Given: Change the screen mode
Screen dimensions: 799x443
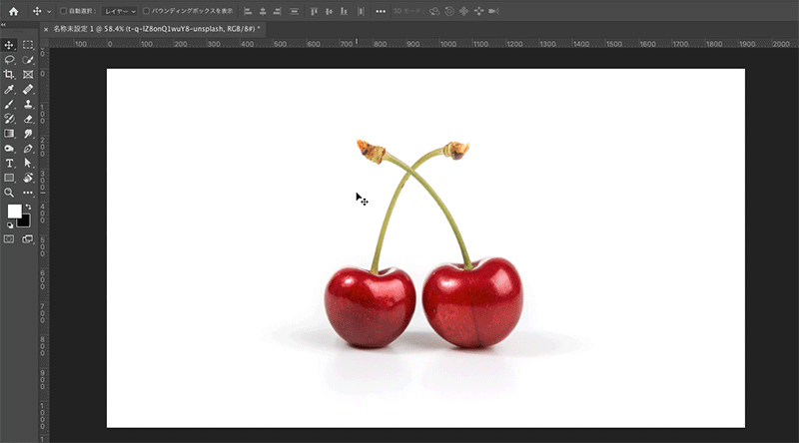Looking at the screenshot, I should pos(28,239).
